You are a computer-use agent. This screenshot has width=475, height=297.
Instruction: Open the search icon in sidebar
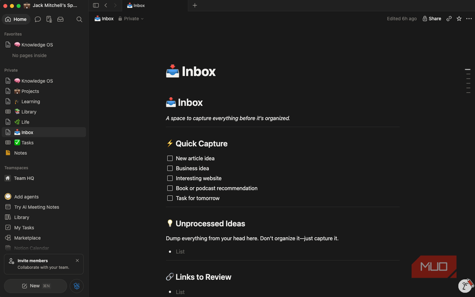(x=79, y=20)
